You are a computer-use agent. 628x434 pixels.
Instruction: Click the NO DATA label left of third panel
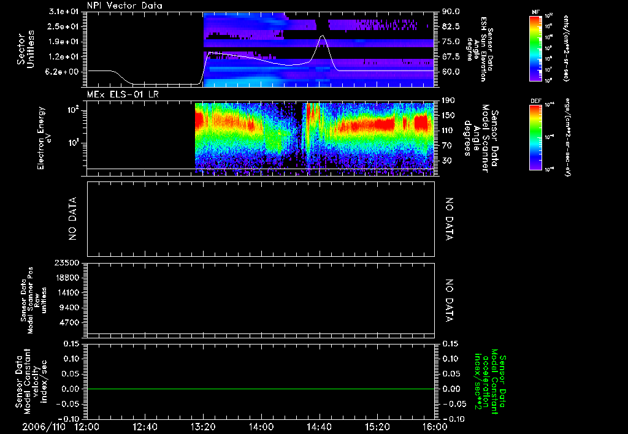point(72,219)
